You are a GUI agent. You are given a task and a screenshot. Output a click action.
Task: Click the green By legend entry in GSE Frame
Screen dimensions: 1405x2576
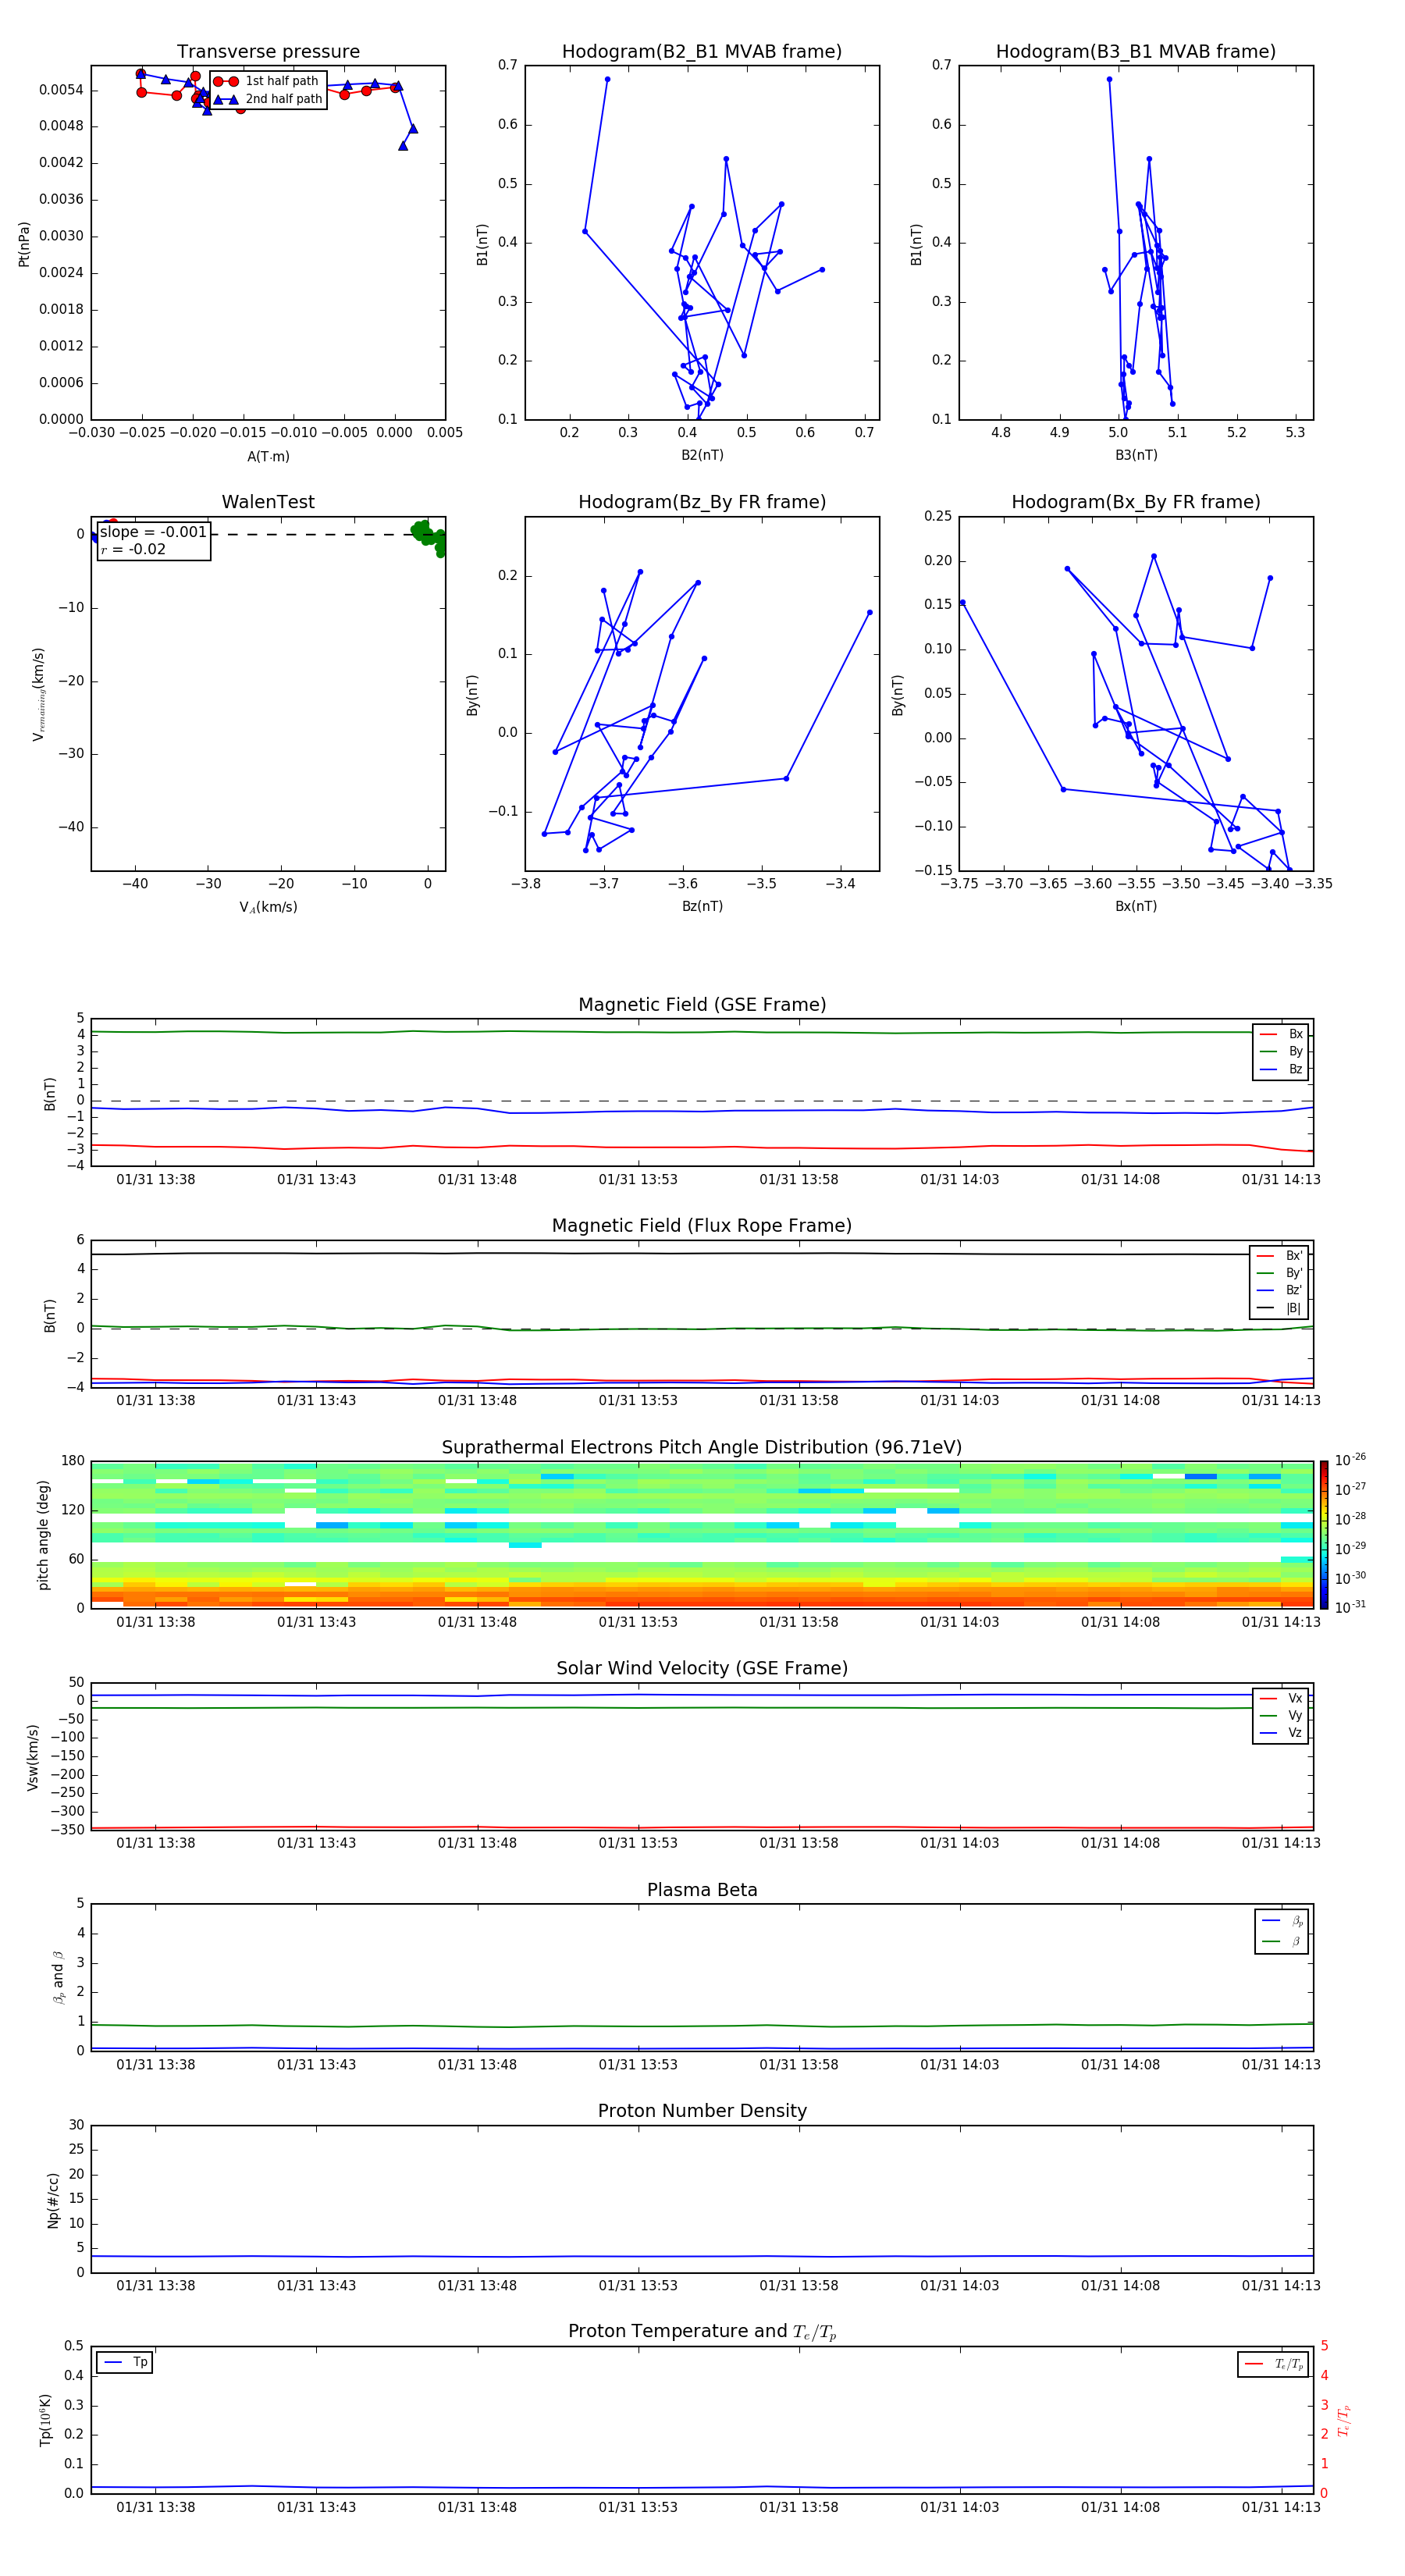1281,1051
